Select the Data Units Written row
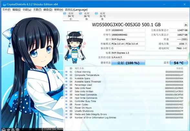The width and height of the screenshot is (190, 131). point(124,91)
